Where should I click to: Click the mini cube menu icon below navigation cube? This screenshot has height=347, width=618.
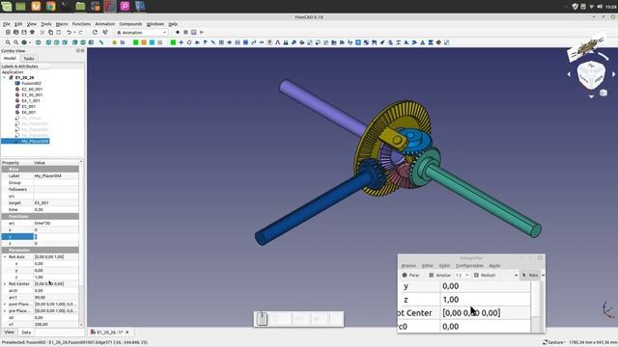click(603, 93)
